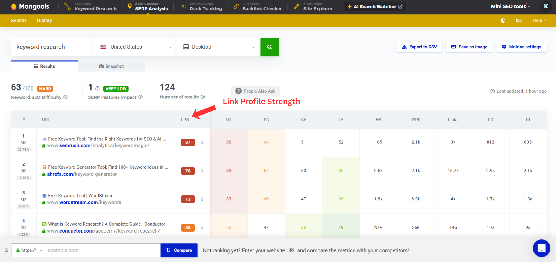This screenshot has height=262, width=556.
Task: Open three-dot menu for wordstream row
Action: [202, 199]
